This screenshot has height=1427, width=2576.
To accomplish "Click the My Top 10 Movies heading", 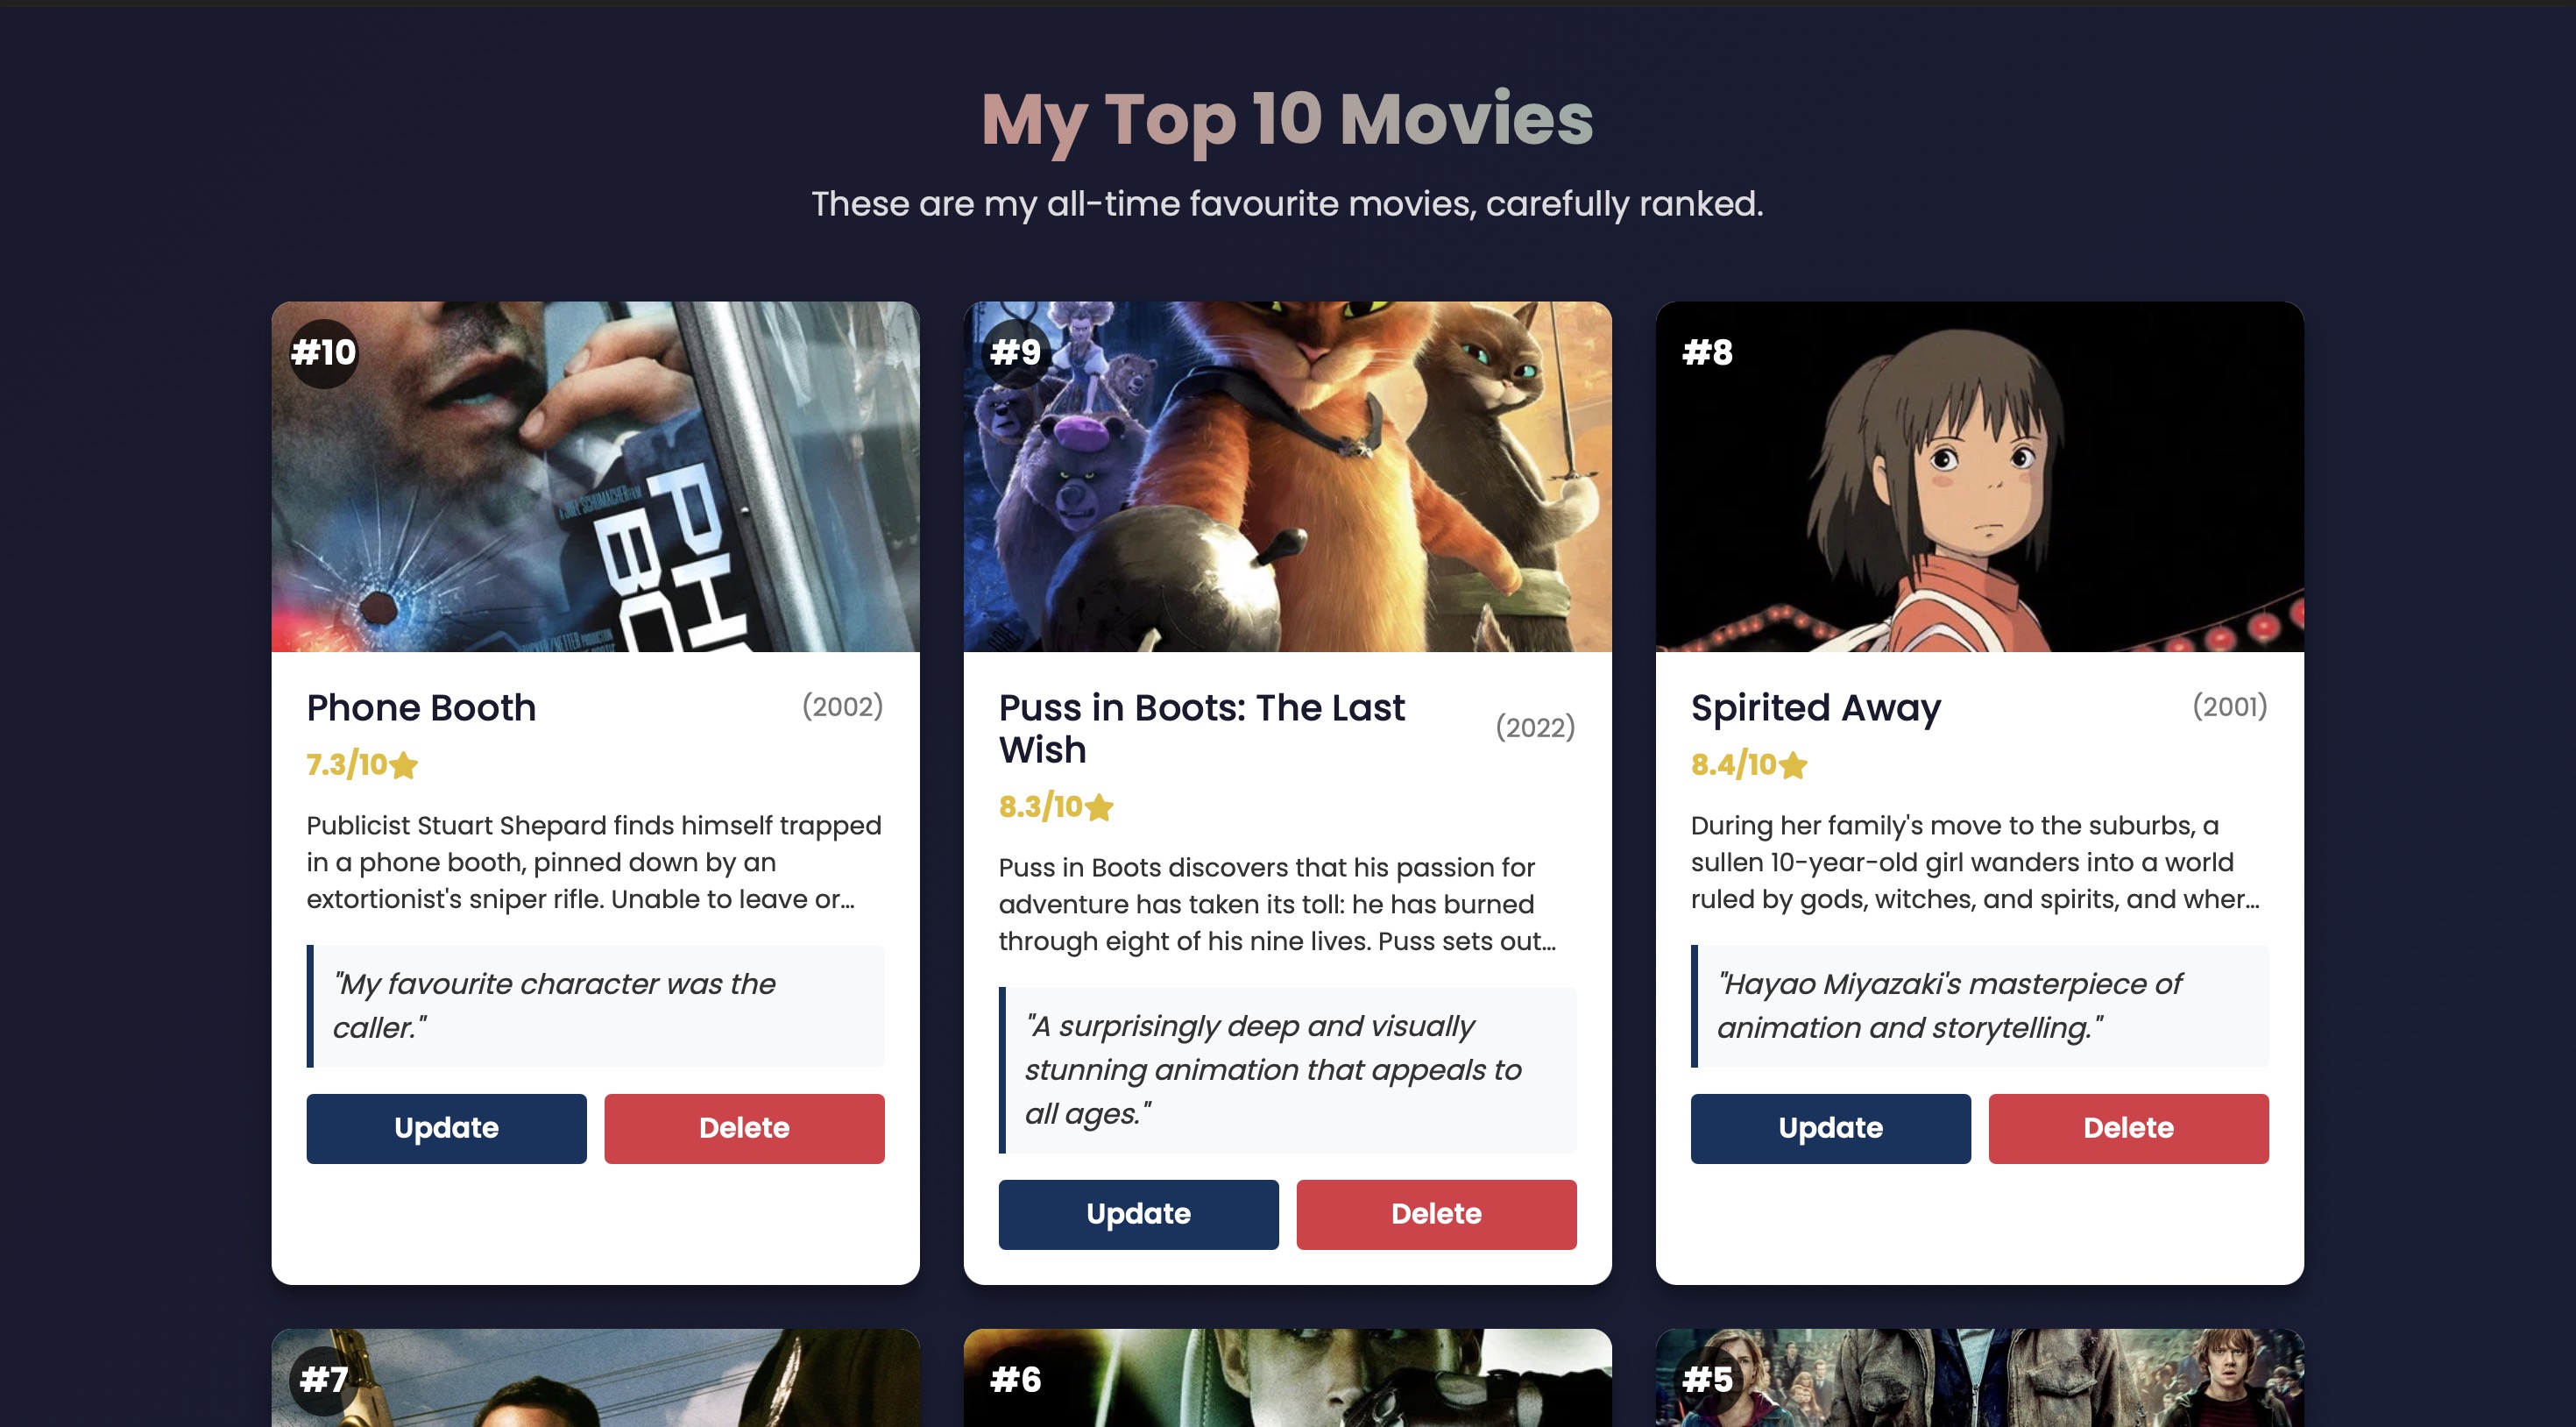I will [x=1287, y=119].
